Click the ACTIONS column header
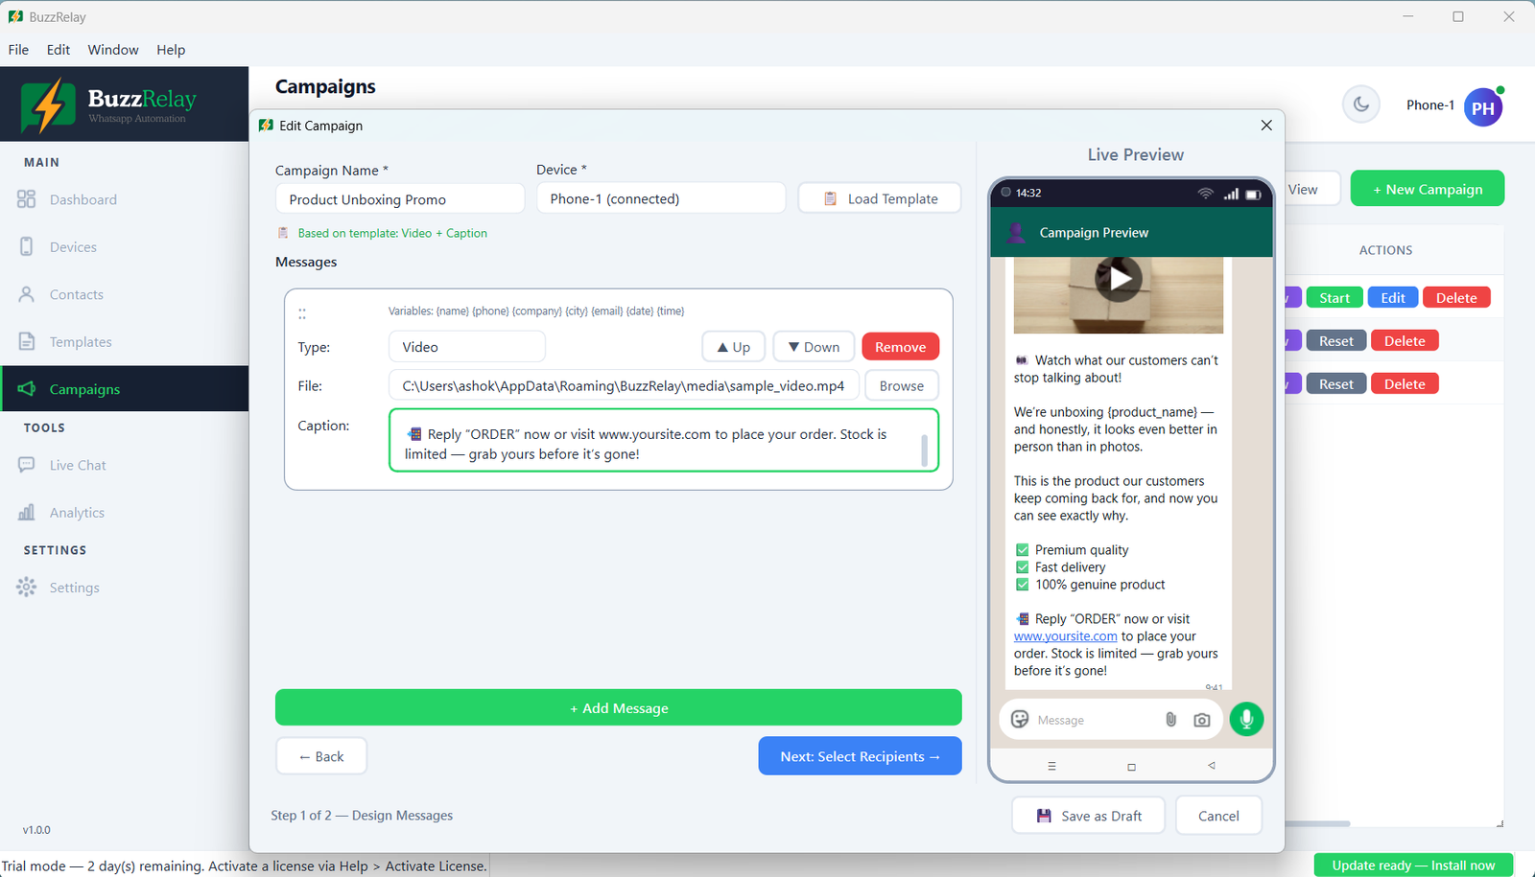 (1385, 250)
